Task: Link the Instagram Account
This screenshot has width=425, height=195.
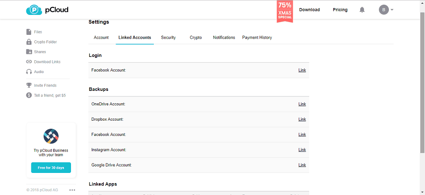Action: coord(302,150)
